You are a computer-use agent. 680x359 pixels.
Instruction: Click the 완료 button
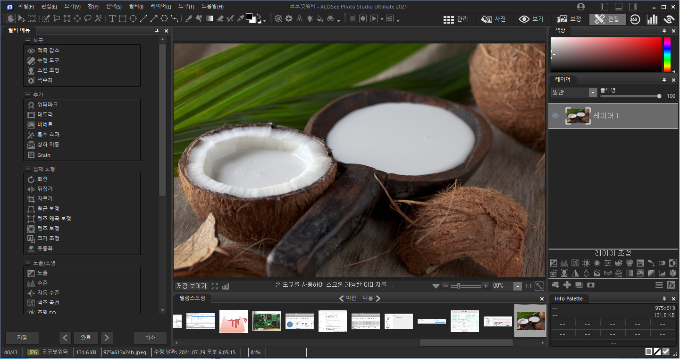tap(86, 338)
